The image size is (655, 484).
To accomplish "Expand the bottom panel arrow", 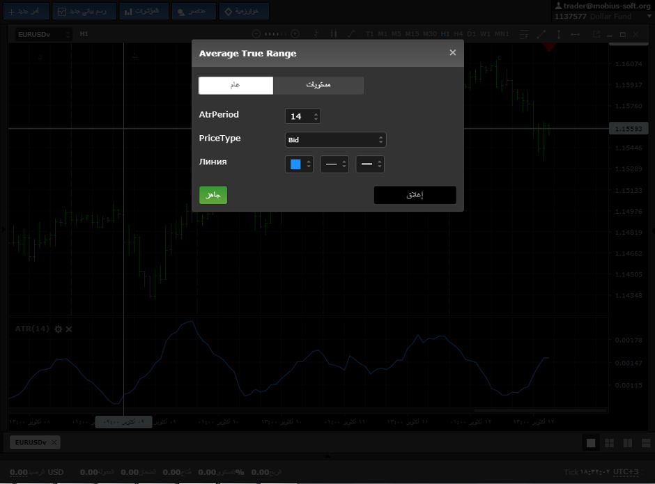I will click(327, 456).
